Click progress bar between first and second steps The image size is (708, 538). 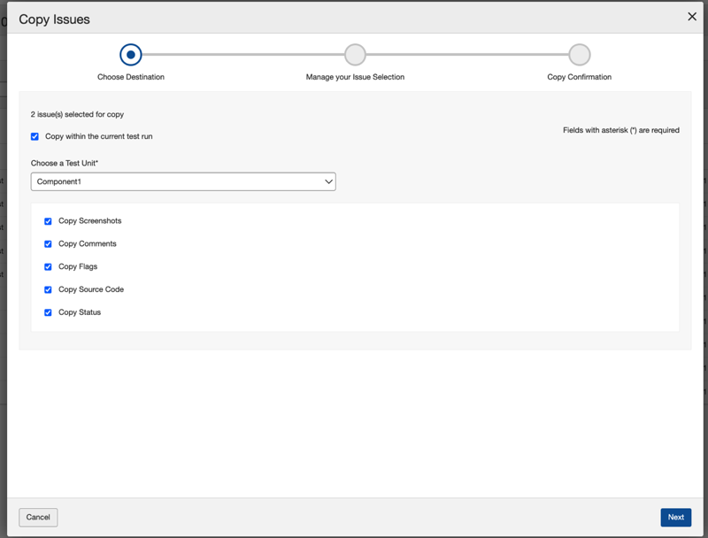coord(242,55)
